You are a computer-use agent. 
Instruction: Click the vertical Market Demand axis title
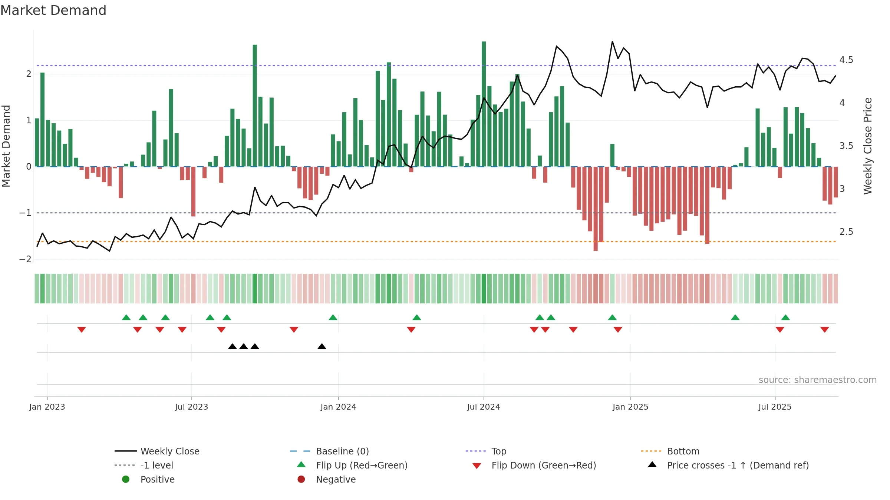click(x=6, y=146)
